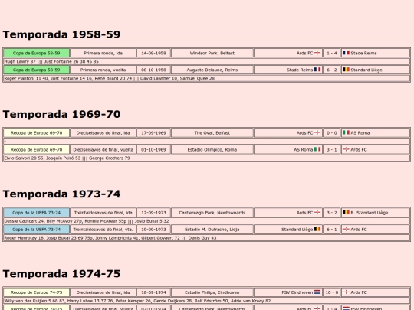Image resolution: width=414 pixels, height=310 pixels.
Task: Click the score '10 - 0'
Action: coord(332,292)
